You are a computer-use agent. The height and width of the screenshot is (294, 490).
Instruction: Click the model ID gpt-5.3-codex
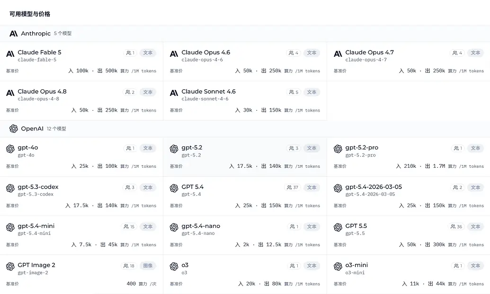(x=36, y=194)
